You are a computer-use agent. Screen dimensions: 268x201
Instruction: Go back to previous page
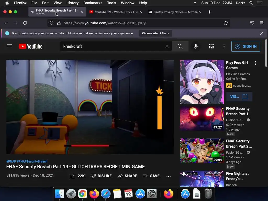[x=6, y=23]
